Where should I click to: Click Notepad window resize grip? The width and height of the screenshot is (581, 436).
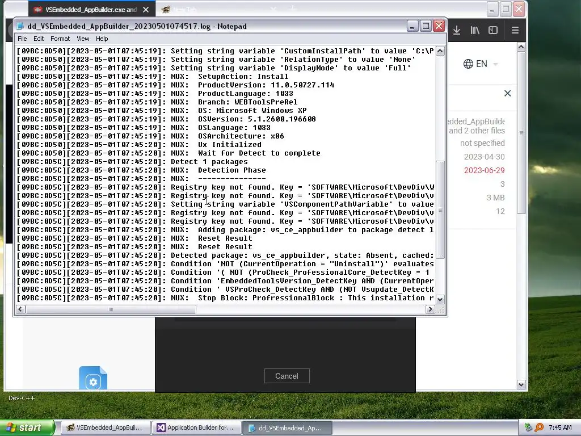click(x=440, y=310)
